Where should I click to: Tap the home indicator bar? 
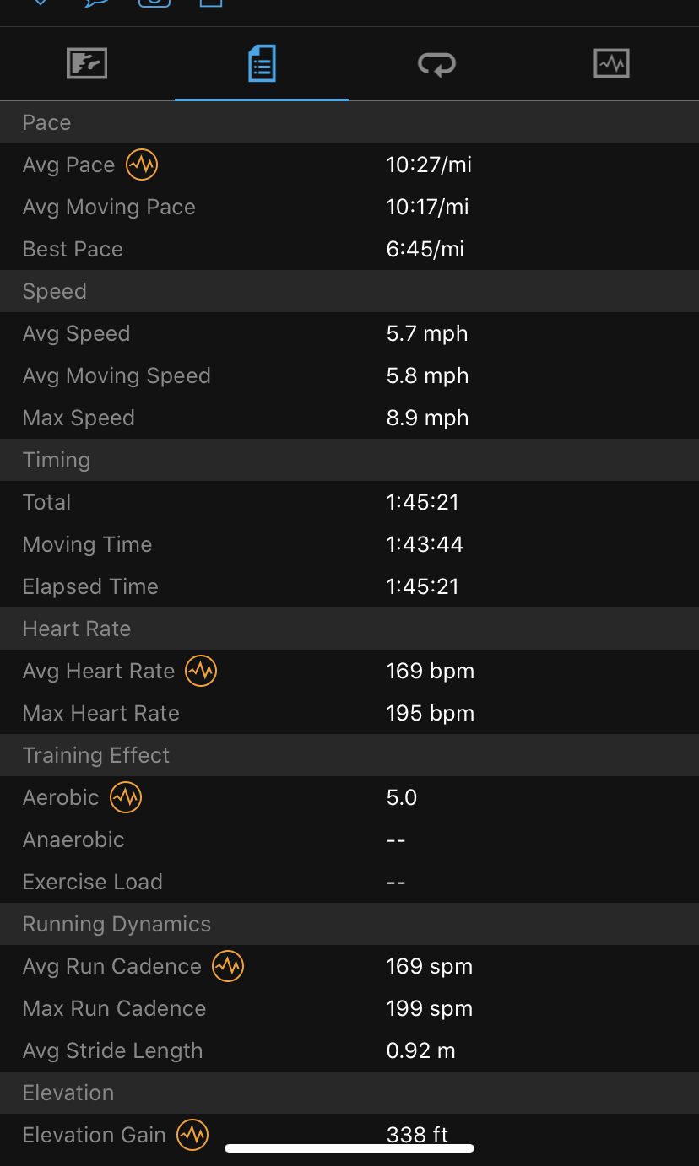[349, 1148]
